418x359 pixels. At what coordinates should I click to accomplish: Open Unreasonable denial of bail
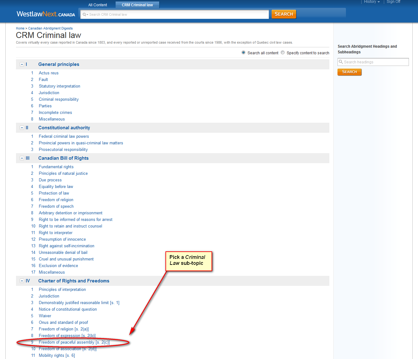(63, 253)
